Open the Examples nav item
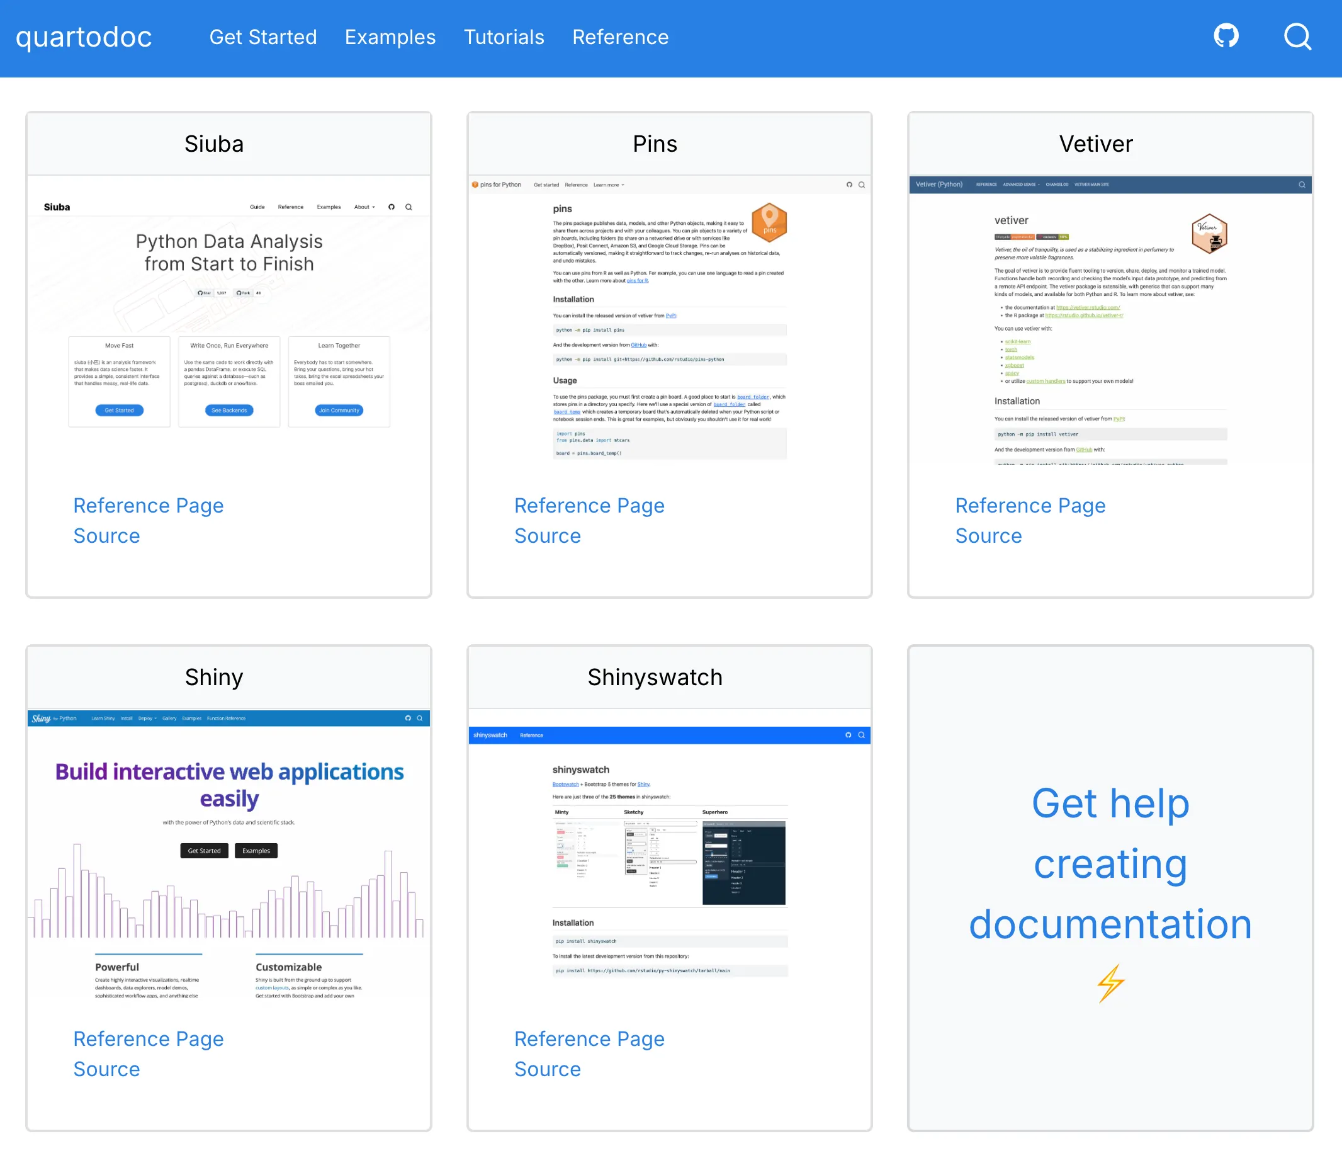This screenshot has width=1342, height=1170. [390, 37]
